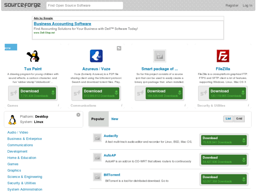Open the BitTorrent project link
256x192 pixels.
pyautogui.click(x=112, y=175)
